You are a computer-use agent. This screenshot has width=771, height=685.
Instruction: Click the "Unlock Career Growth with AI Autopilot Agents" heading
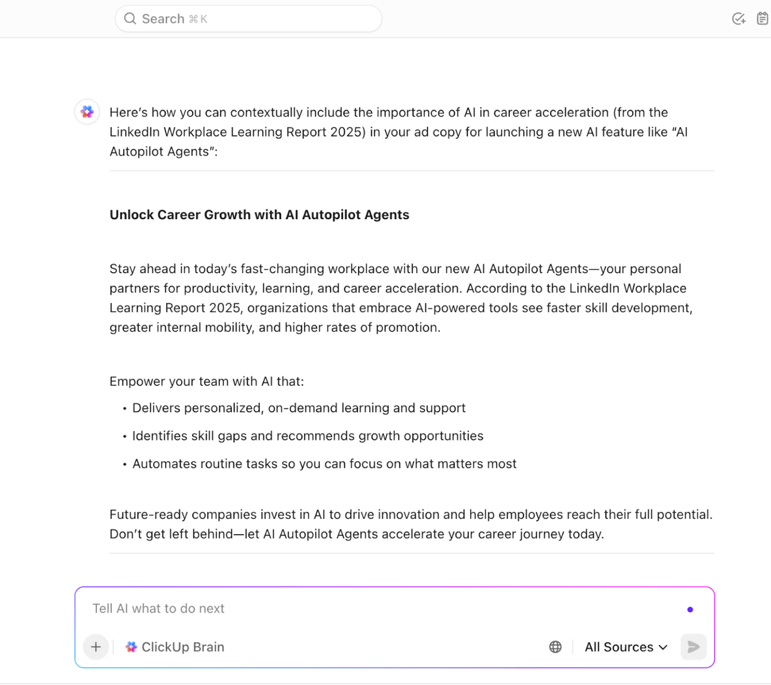point(259,215)
